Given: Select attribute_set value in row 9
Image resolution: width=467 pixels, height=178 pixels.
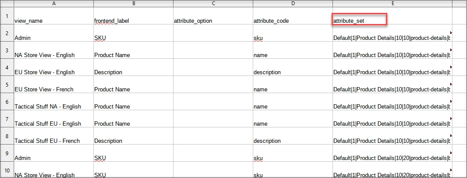Looking at the screenshot, I should click(x=392, y=153).
